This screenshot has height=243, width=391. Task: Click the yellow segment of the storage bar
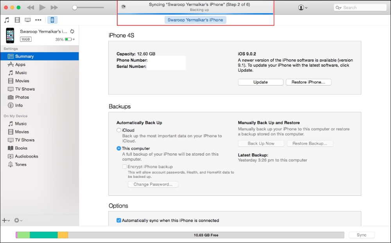63,235
